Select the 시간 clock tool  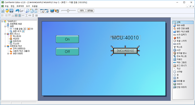(183, 50)
